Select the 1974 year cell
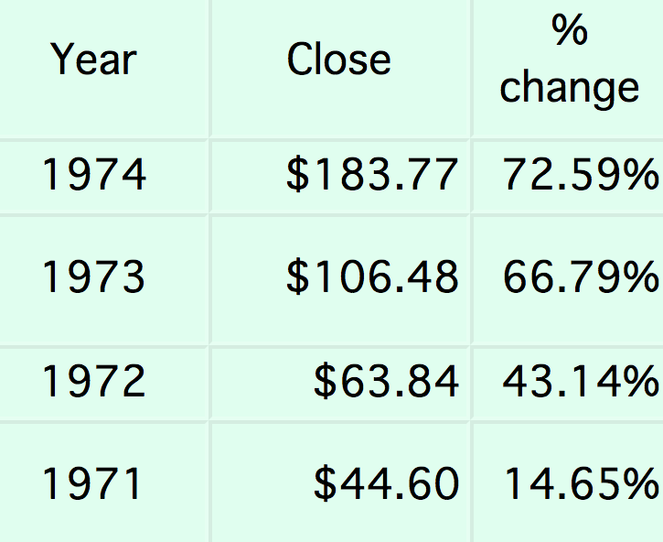 (x=94, y=175)
